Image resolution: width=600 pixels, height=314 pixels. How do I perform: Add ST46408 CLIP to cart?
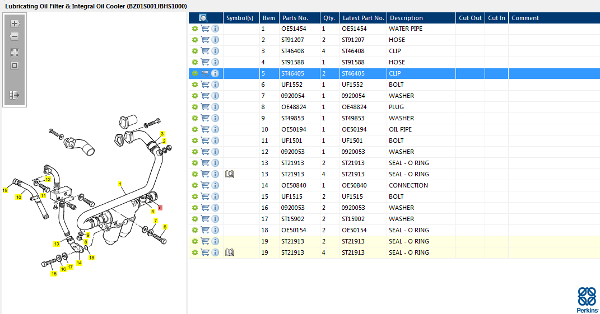(x=205, y=51)
